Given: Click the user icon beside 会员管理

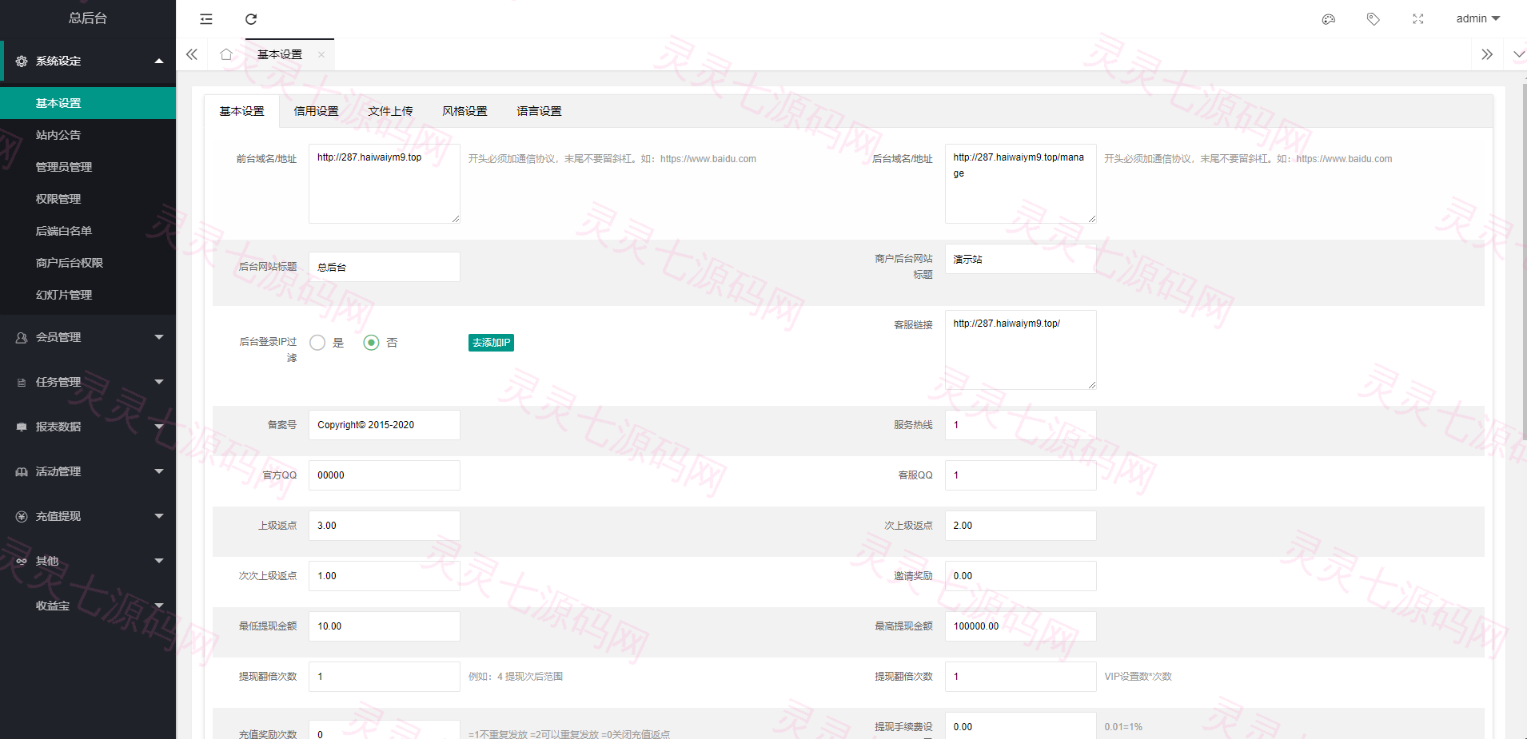Looking at the screenshot, I should (22, 337).
